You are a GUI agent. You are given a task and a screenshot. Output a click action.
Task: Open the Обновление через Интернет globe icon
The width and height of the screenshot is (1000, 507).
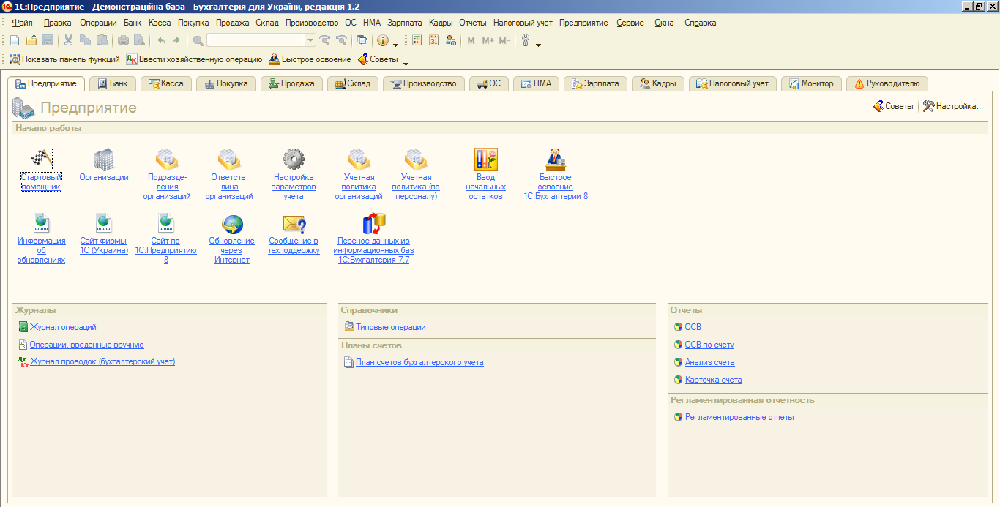coord(232,224)
